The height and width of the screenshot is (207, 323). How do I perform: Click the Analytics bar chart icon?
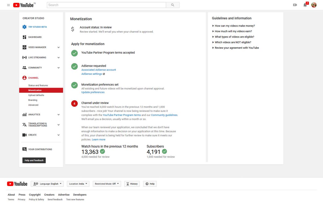click(x=24, y=115)
